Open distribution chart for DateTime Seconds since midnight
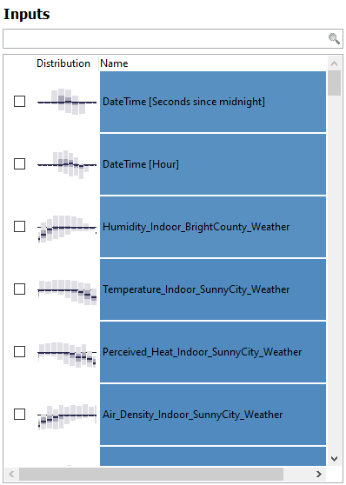The image size is (346, 485). pyautogui.click(x=67, y=102)
